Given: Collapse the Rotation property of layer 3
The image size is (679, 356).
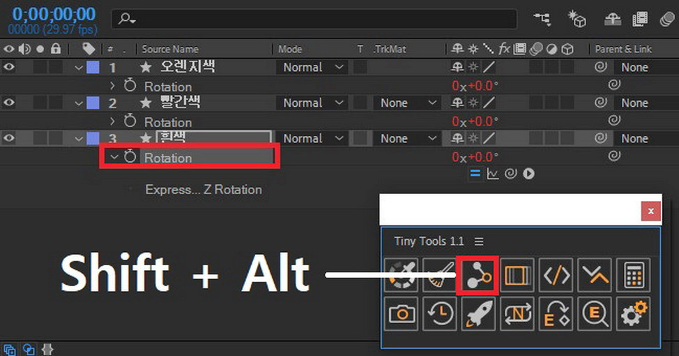Looking at the screenshot, I should pyautogui.click(x=114, y=156).
